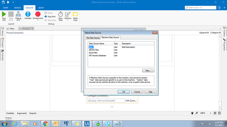Click the Help button in dialog

tap(150, 92)
